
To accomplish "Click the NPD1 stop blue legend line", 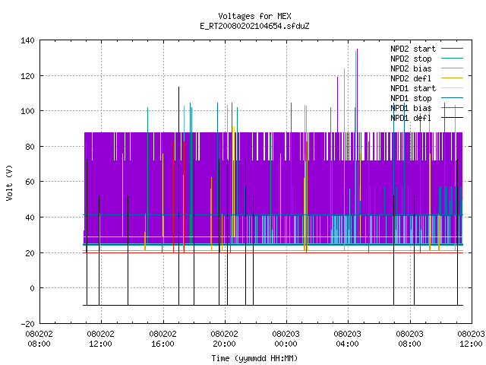I will (452, 98).
